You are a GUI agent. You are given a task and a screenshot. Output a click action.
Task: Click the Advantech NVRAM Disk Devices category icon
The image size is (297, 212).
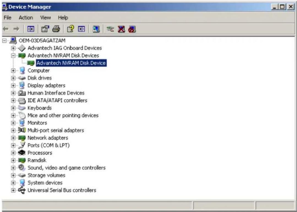point(22,56)
